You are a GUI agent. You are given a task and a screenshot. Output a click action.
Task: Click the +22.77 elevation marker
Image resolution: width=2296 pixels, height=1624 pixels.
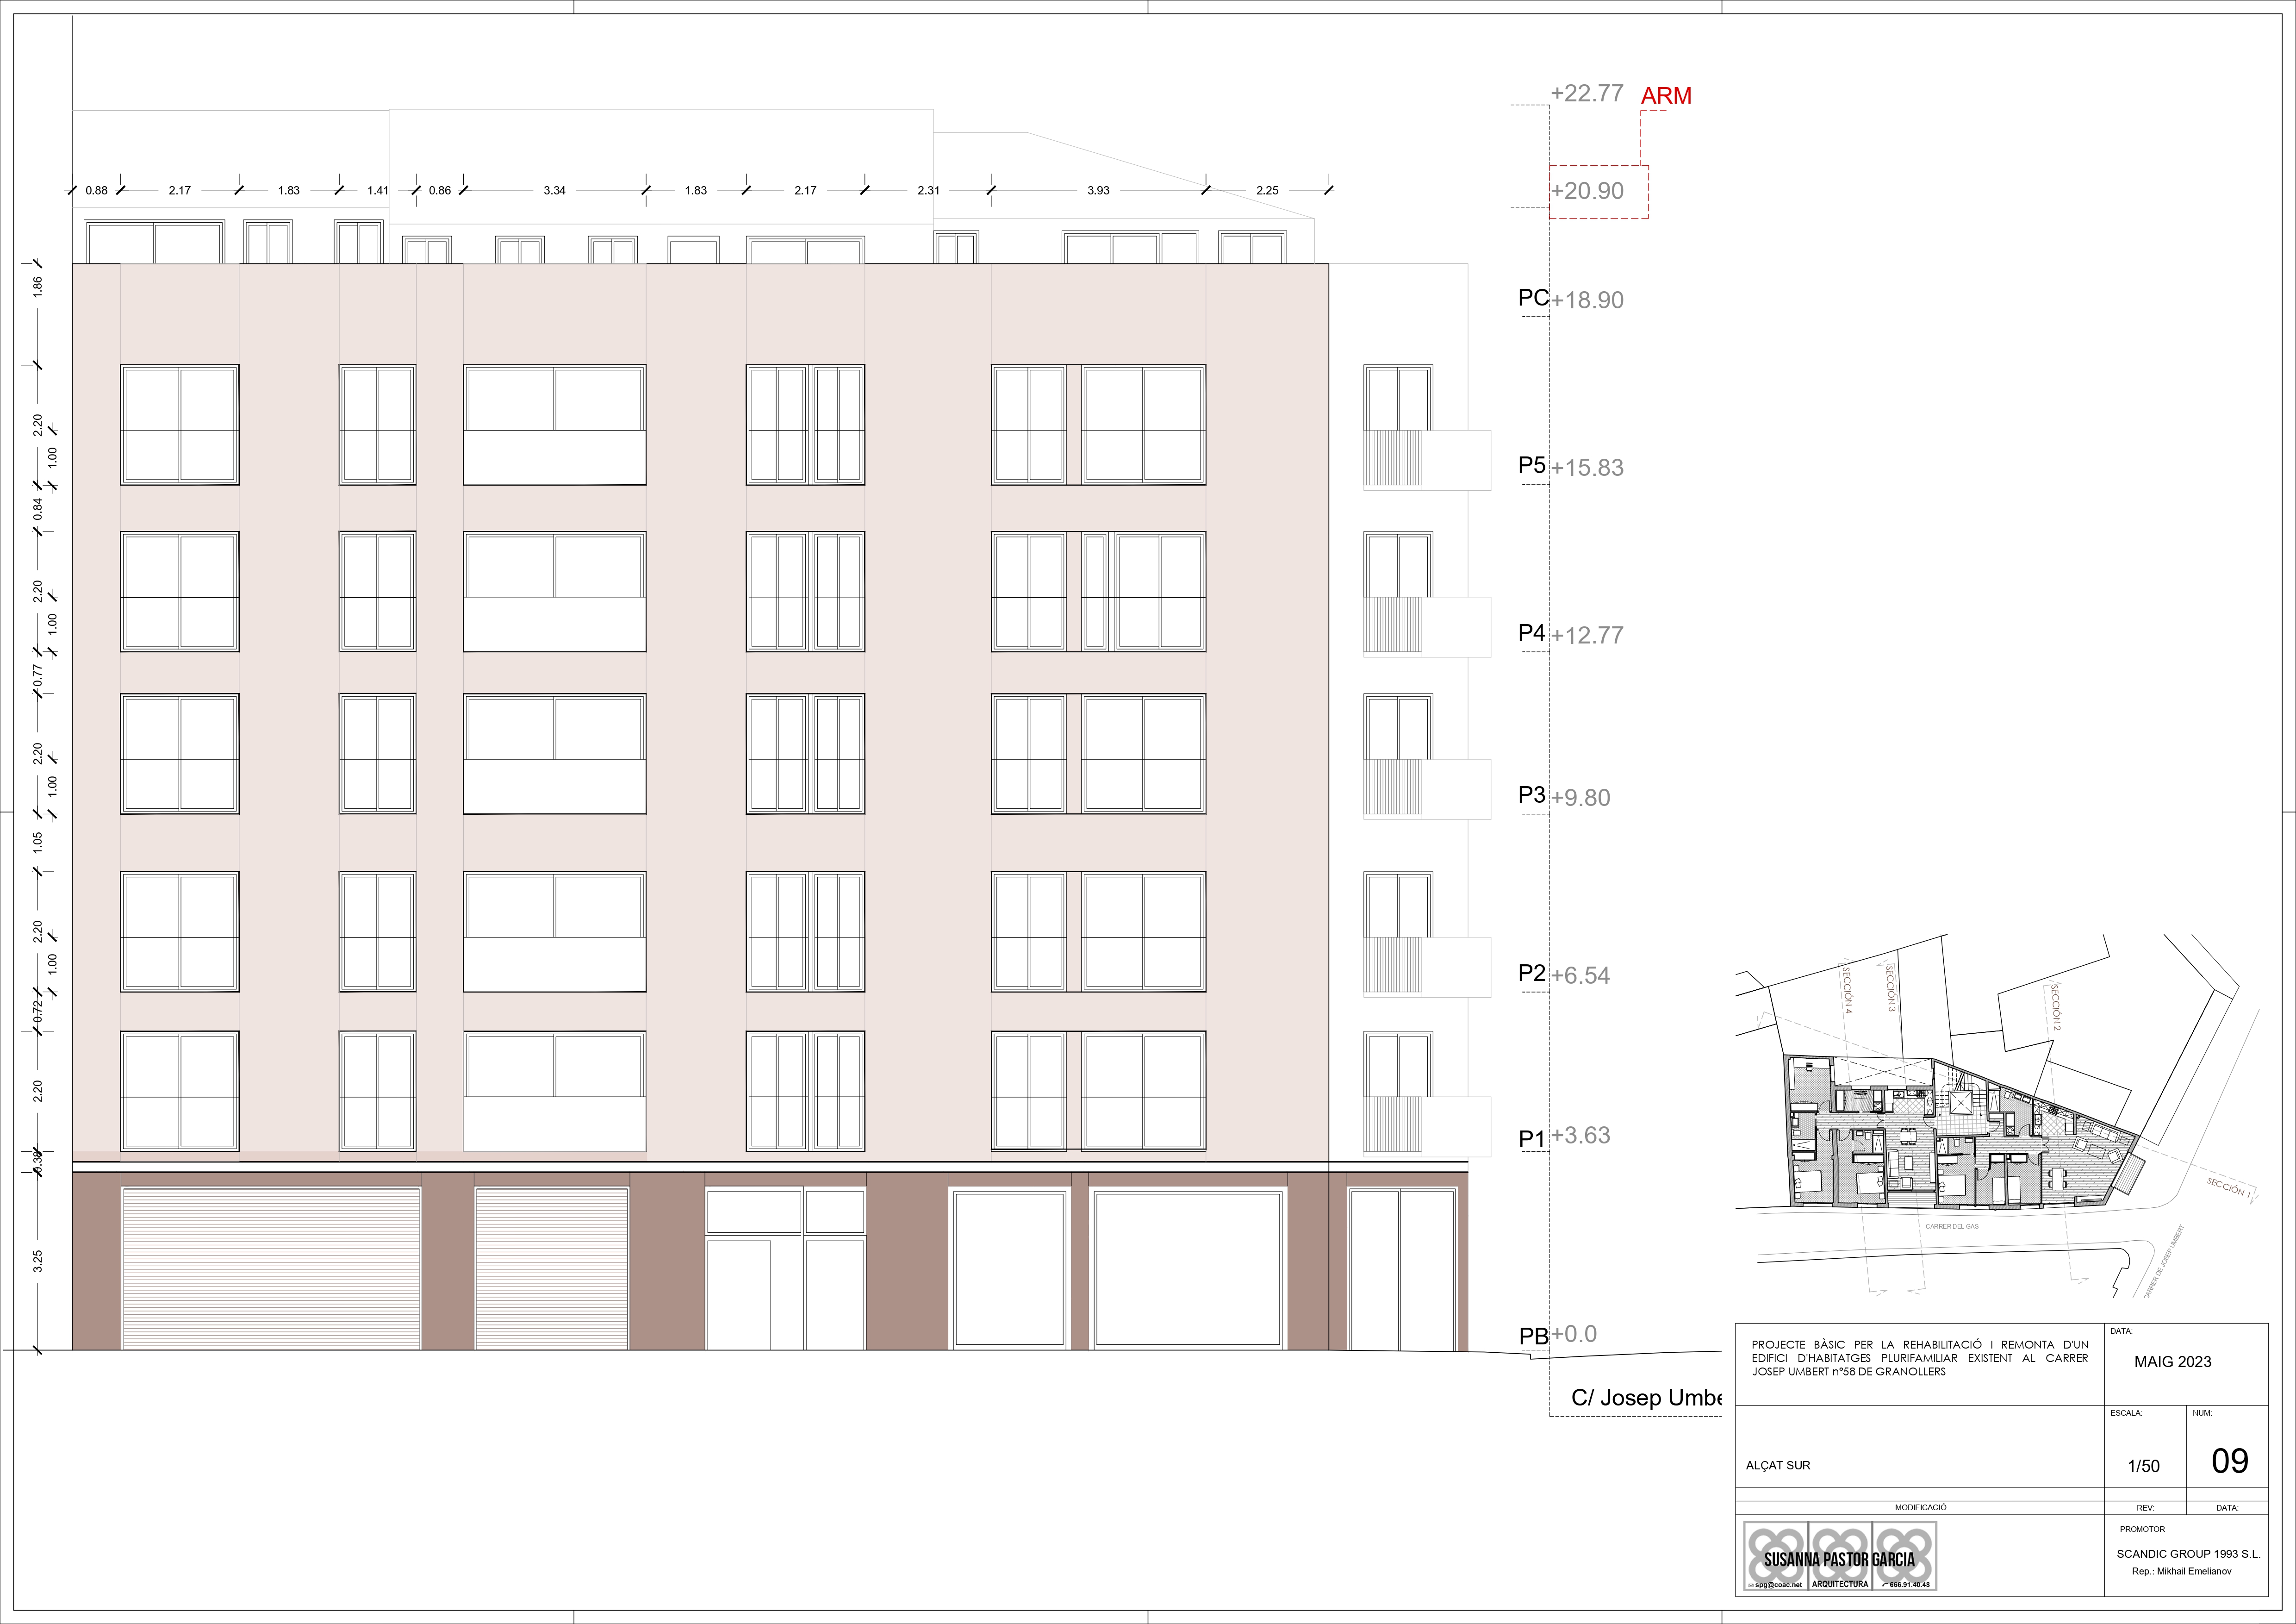(1586, 93)
